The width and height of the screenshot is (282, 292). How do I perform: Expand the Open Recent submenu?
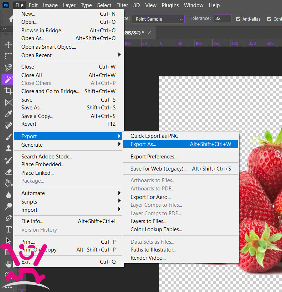pos(68,55)
